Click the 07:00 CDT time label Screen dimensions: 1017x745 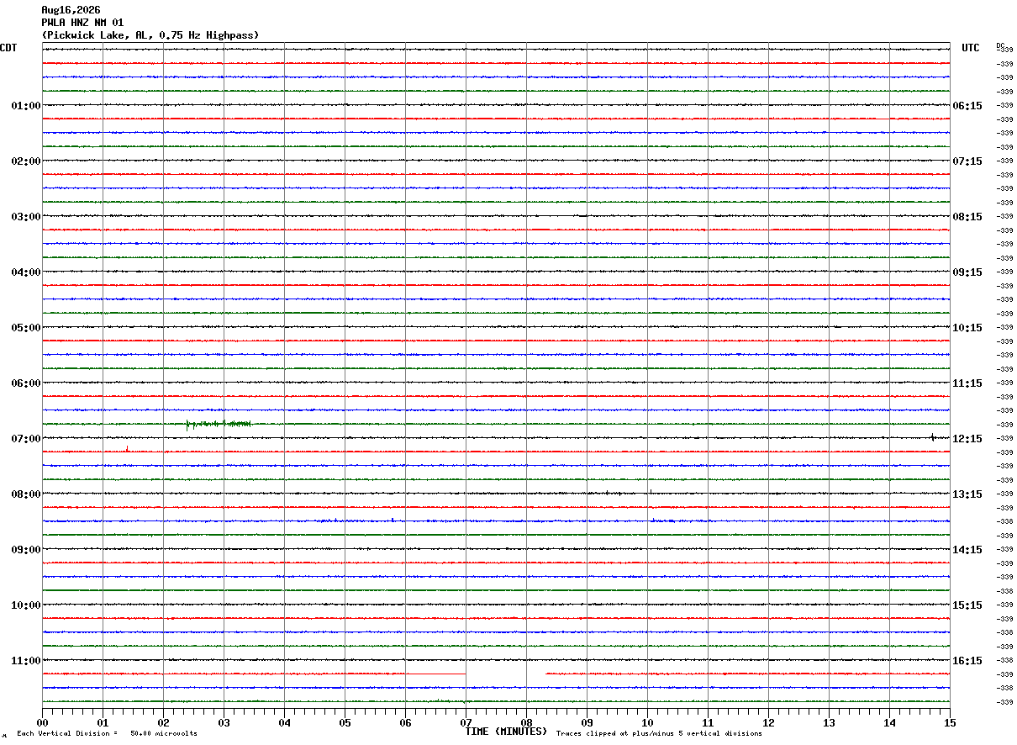pos(25,439)
